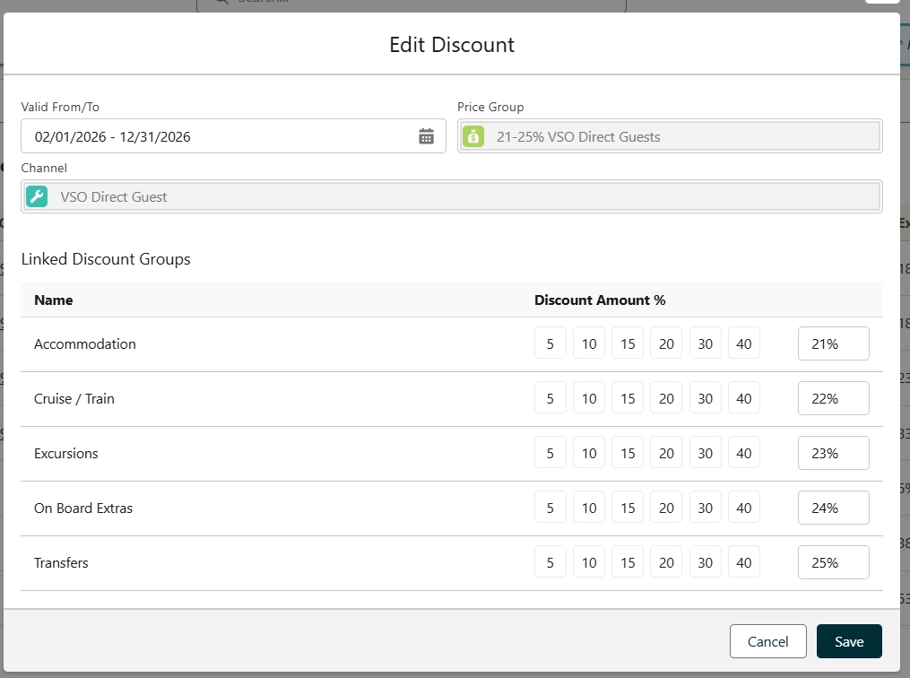Click the teal wrench Channel icon

click(37, 196)
